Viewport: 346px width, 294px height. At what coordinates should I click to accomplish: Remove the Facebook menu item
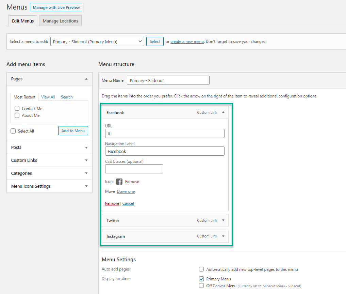(x=112, y=203)
